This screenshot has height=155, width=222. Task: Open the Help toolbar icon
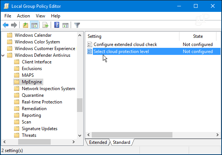tap(57, 25)
